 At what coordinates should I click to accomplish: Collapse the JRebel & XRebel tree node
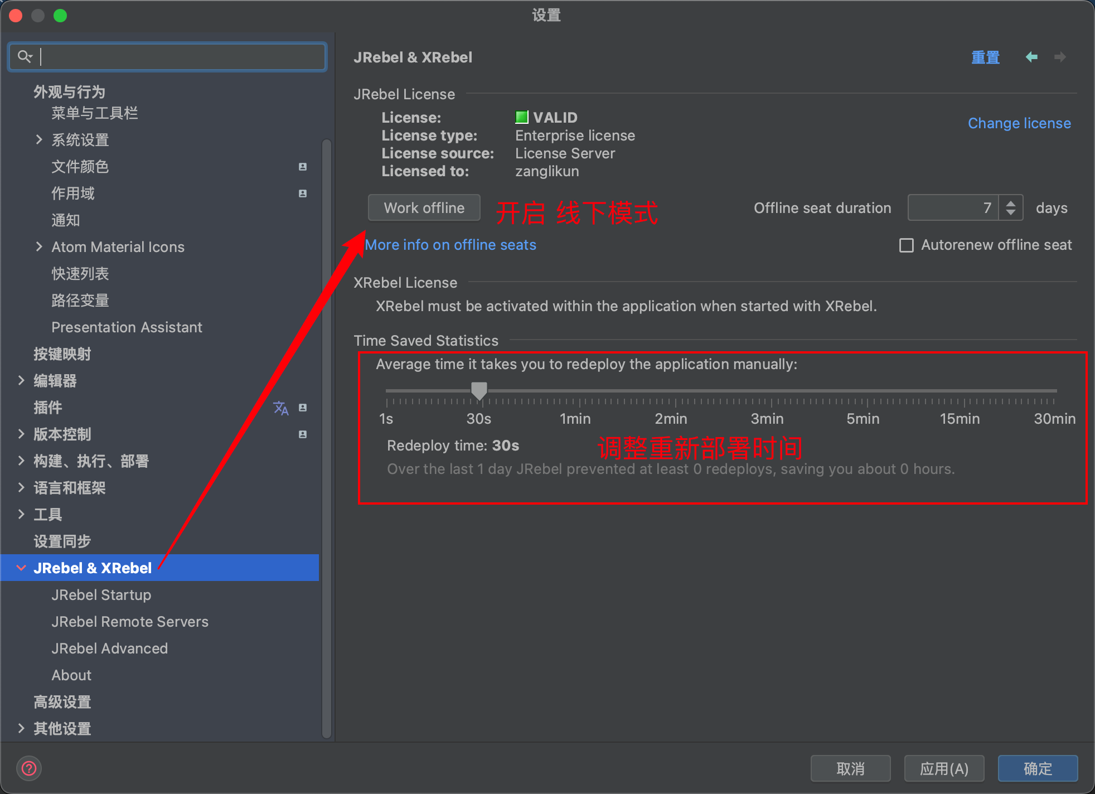[x=22, y=568]
